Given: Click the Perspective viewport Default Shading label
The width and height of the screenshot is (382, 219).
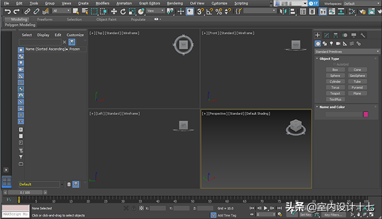Looking at the screenshot, I should tap(257, 114).
